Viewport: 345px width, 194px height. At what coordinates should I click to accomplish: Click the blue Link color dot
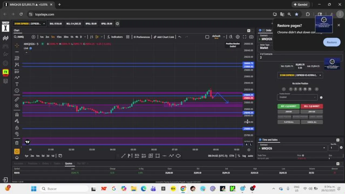[31, 48]
